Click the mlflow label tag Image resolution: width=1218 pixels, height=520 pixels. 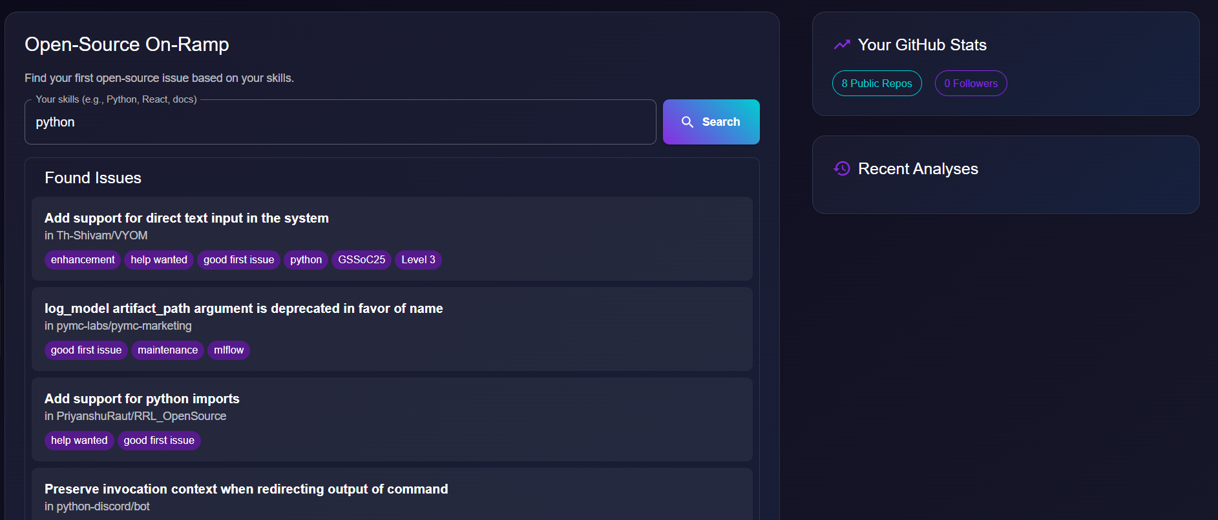click(229, 350)
